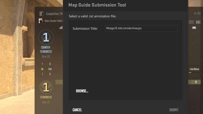Click the 'Alive: 1/1' terrorists text

(x=46, y=102)
